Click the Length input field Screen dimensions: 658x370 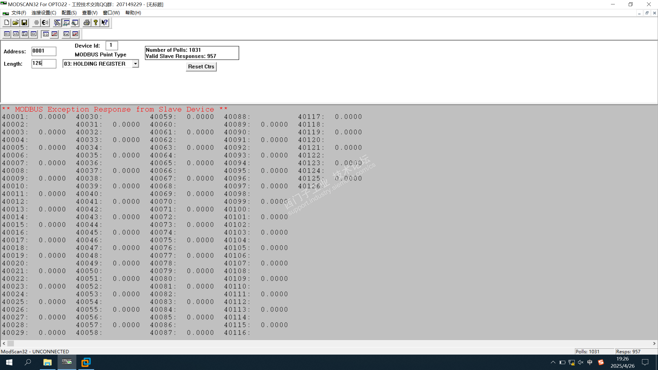pos(44,63)
